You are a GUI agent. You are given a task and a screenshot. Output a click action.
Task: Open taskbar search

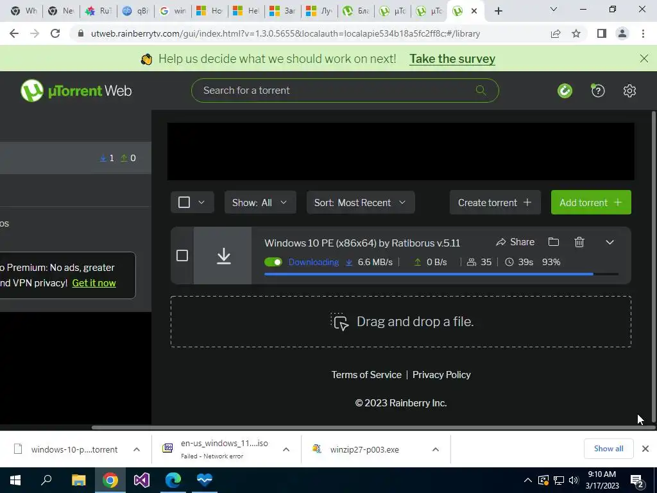46,480
